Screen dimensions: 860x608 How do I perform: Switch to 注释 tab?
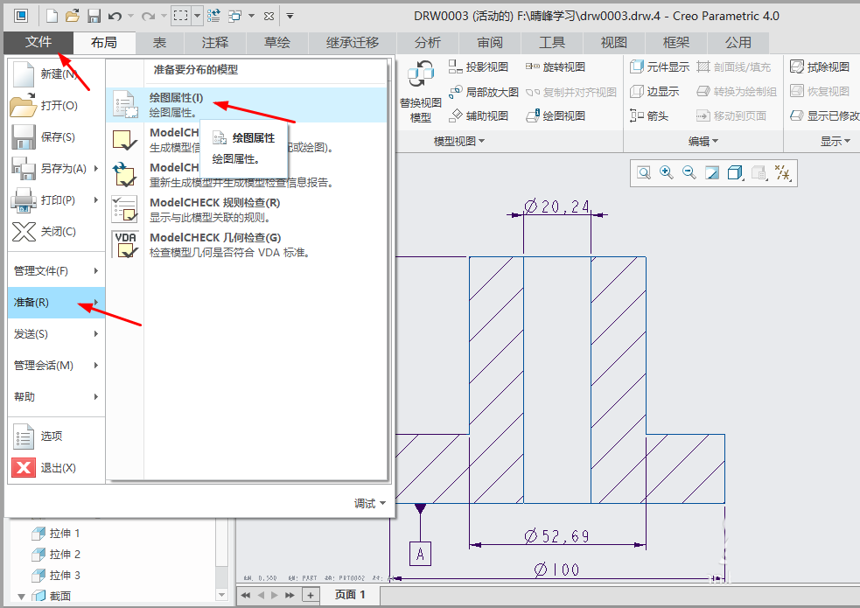click(x=215, y=43)
